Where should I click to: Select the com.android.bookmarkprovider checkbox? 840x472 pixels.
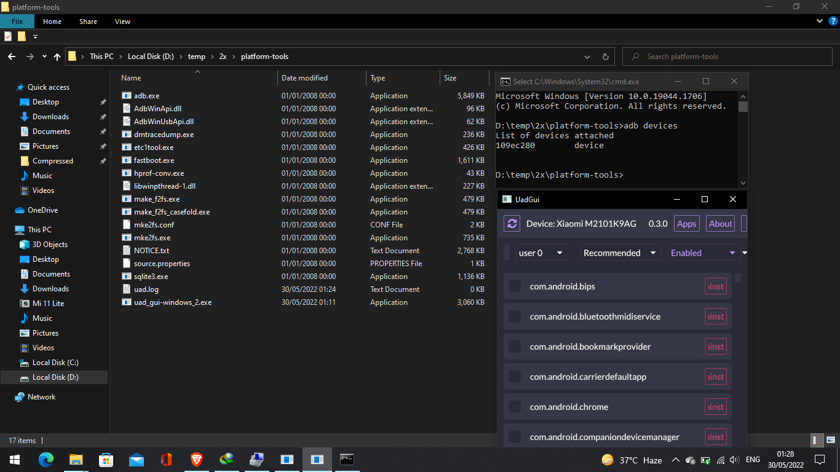[515, 346]
